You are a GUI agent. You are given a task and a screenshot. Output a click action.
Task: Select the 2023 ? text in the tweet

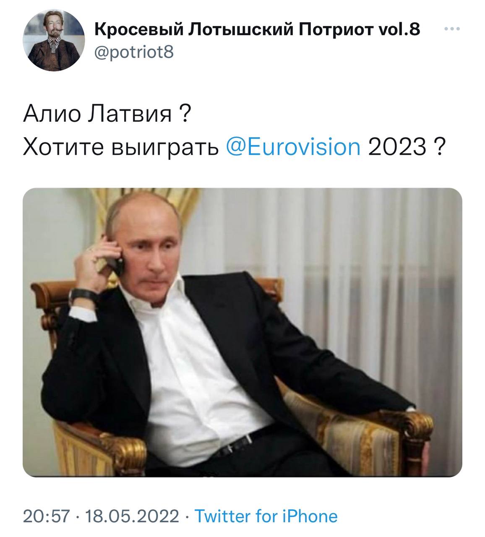406,147
